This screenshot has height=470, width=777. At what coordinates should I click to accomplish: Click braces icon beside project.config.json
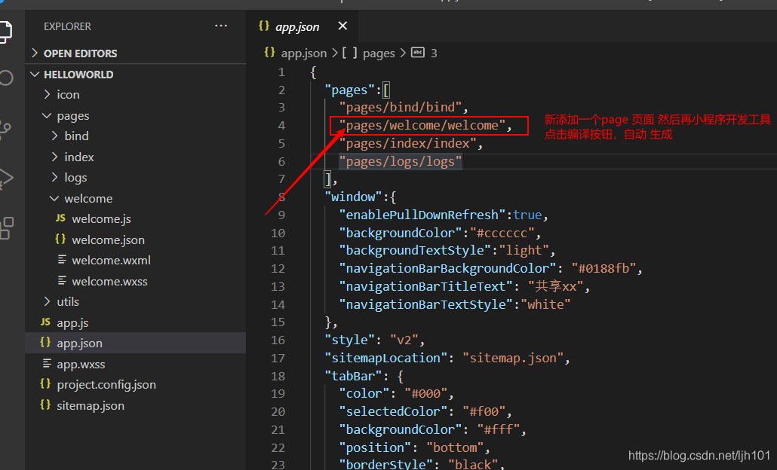tap(45, 384)
